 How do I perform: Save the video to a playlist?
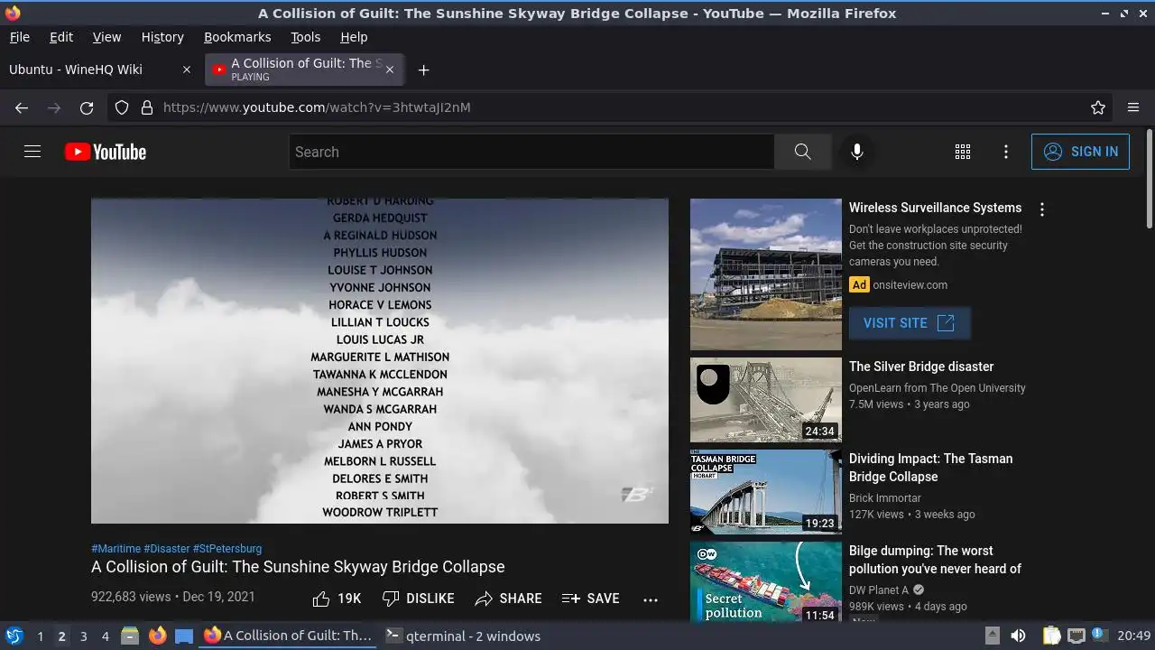pos(590,599)
